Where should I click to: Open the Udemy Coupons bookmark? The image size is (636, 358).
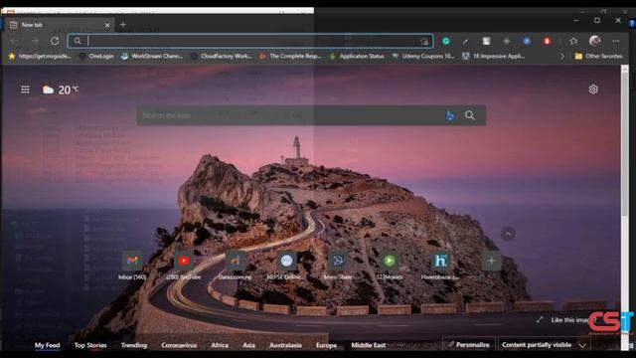423,56
